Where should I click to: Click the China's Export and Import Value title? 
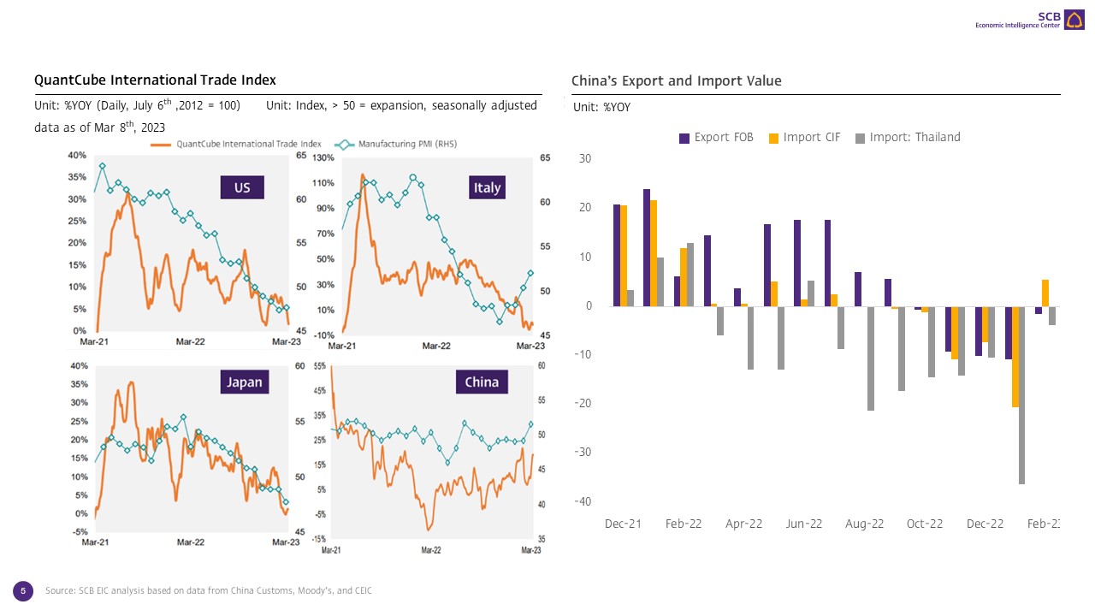pyautogui.click(x=676, y=81)
